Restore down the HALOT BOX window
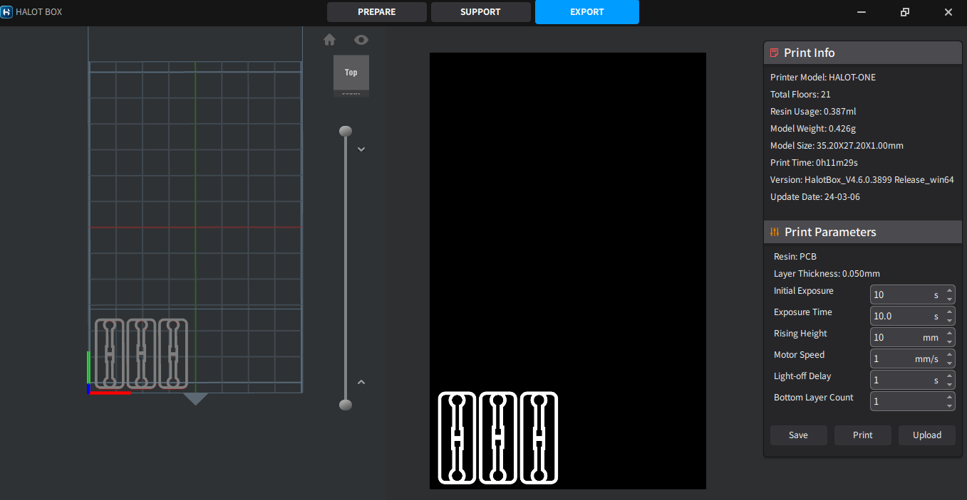Viewport: 967px width, 500px height. 905,12
